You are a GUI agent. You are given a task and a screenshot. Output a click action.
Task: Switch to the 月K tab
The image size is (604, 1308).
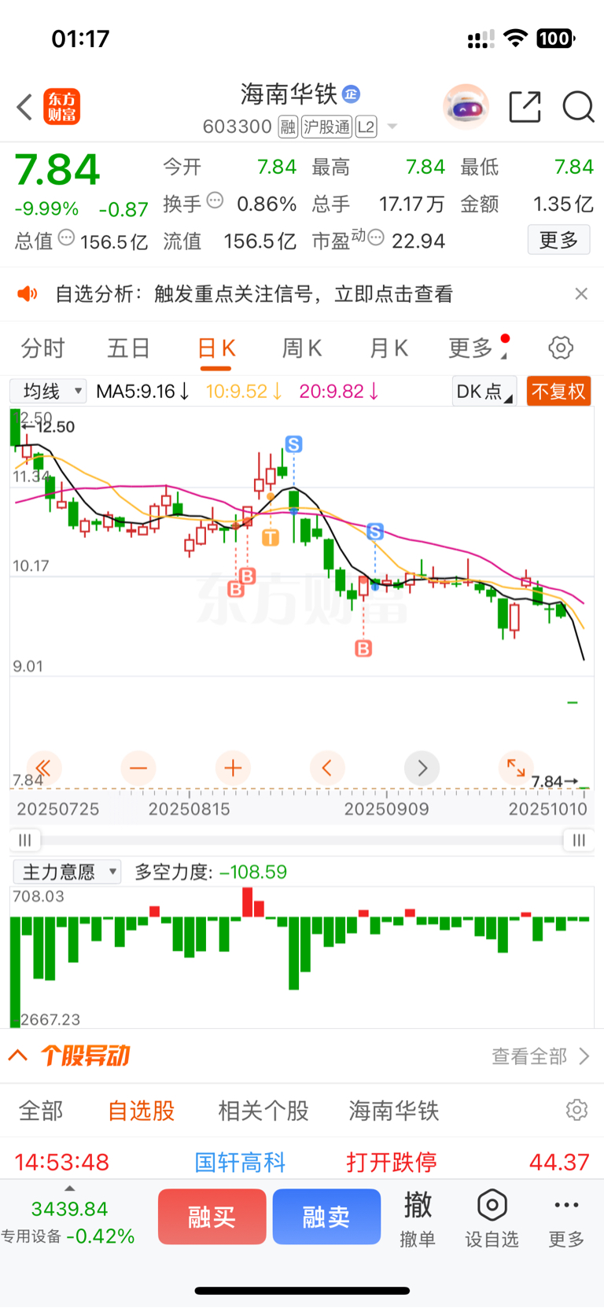[x=389, y=348]
